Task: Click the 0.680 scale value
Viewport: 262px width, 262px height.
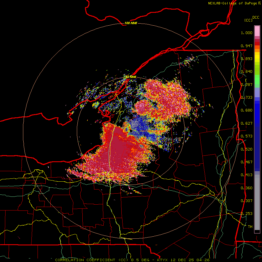Action: tap(247, 110)
